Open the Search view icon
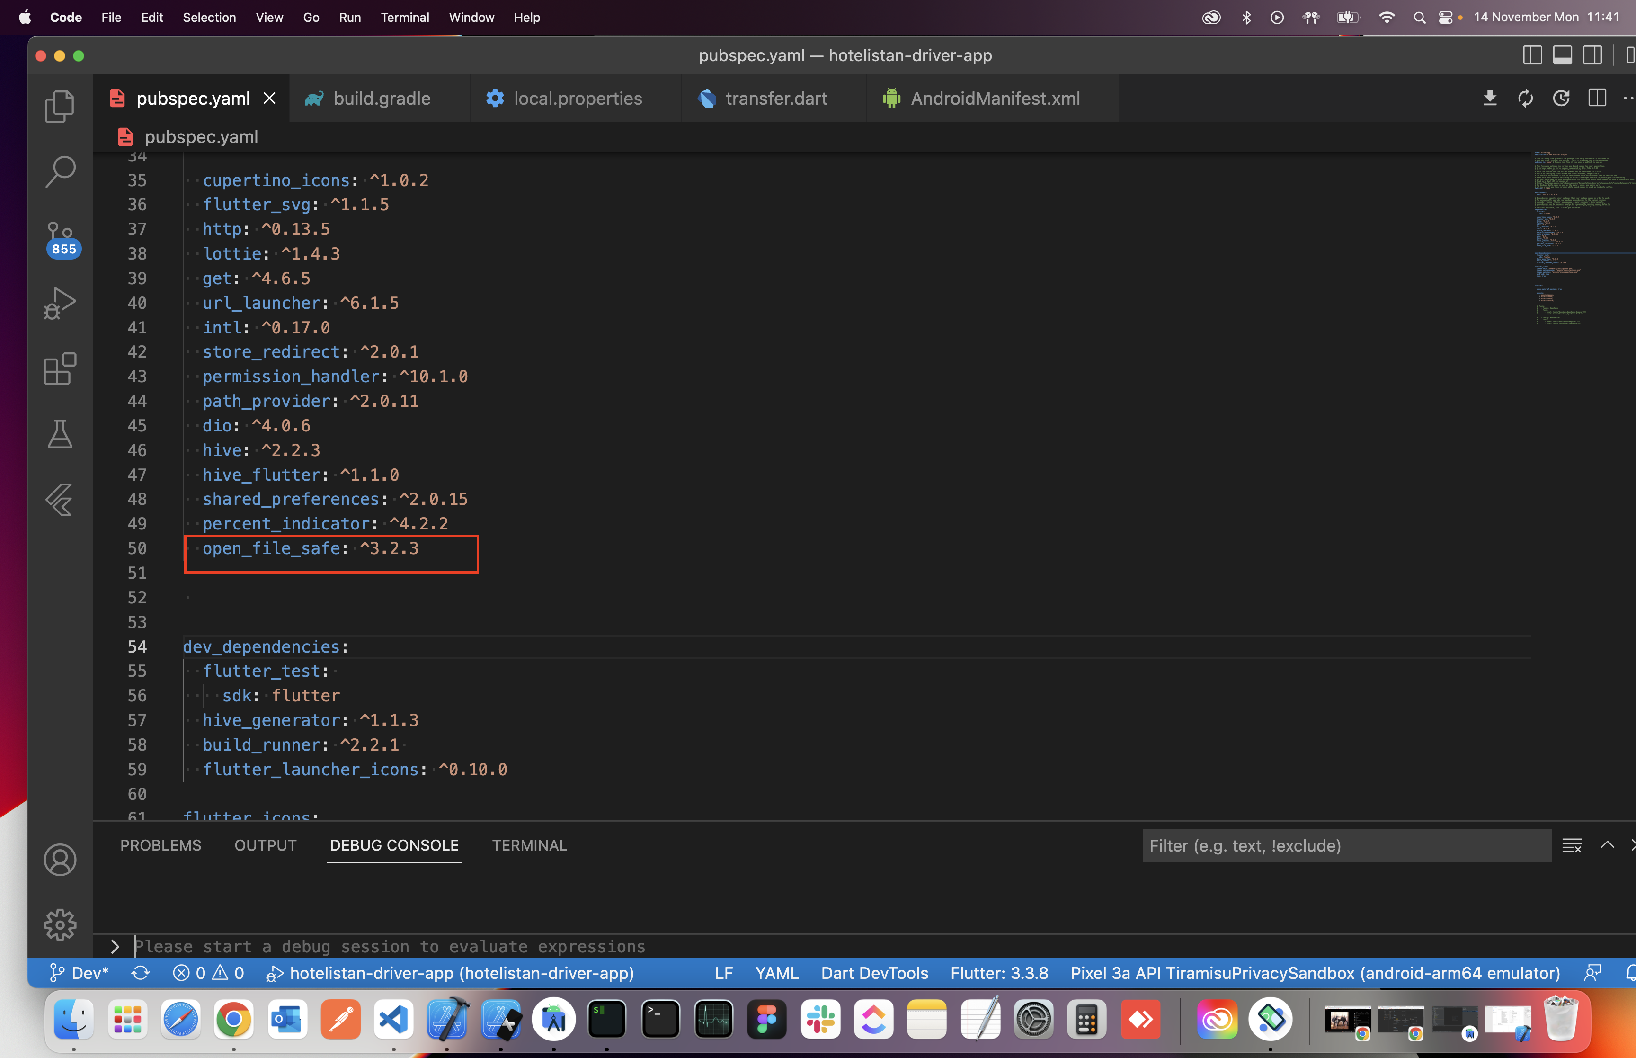 pyautogui.click(x=60, y=172)
